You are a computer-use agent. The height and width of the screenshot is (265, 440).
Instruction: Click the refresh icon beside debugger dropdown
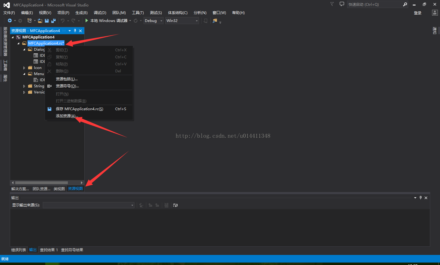(136, 20)
